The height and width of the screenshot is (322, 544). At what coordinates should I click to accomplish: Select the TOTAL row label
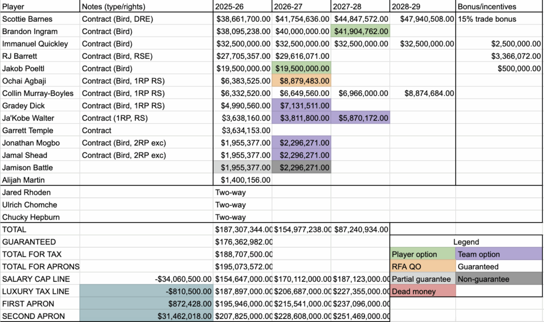[40, 230]
